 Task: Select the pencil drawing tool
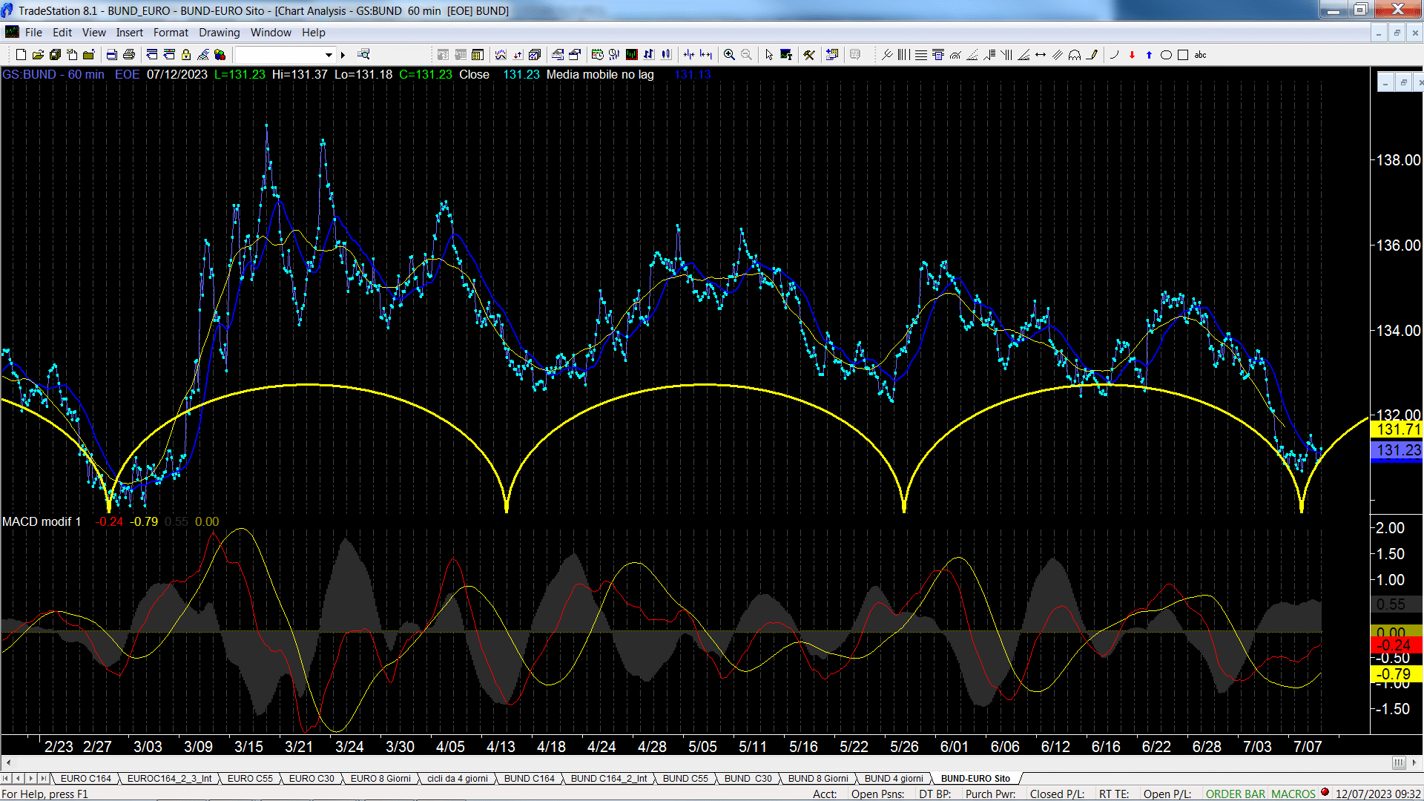1092,54
